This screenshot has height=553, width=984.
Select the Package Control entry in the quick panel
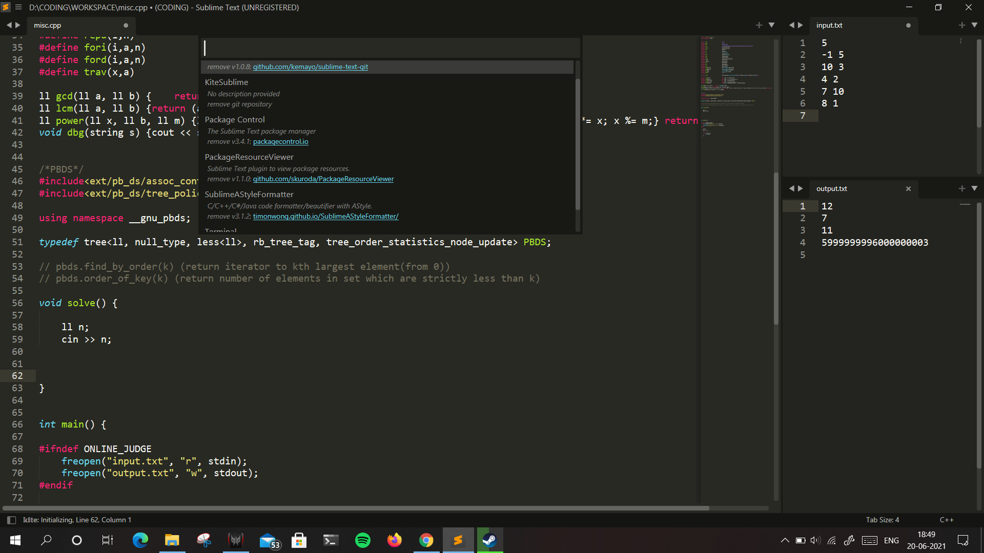[235, 119]
